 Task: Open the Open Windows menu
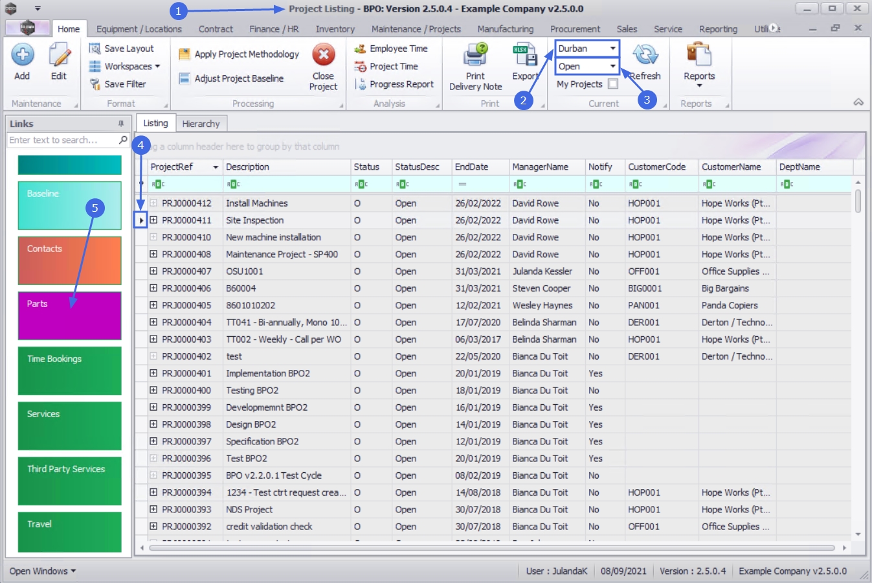pyautogui.click(x=43, y=571)
